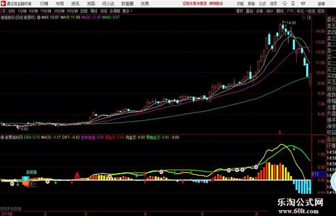The height and width of the screenshot is (216, 336).
Task: Click the 14.98 high price label
Action: point(291,23)
